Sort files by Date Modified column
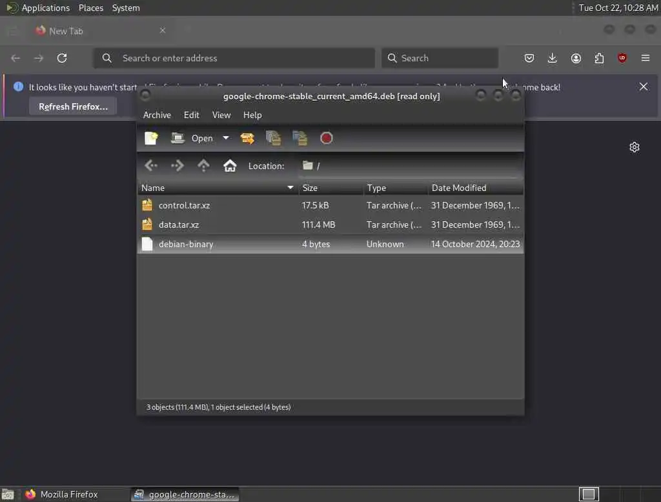The image size is (661, 502). point(476,188)
